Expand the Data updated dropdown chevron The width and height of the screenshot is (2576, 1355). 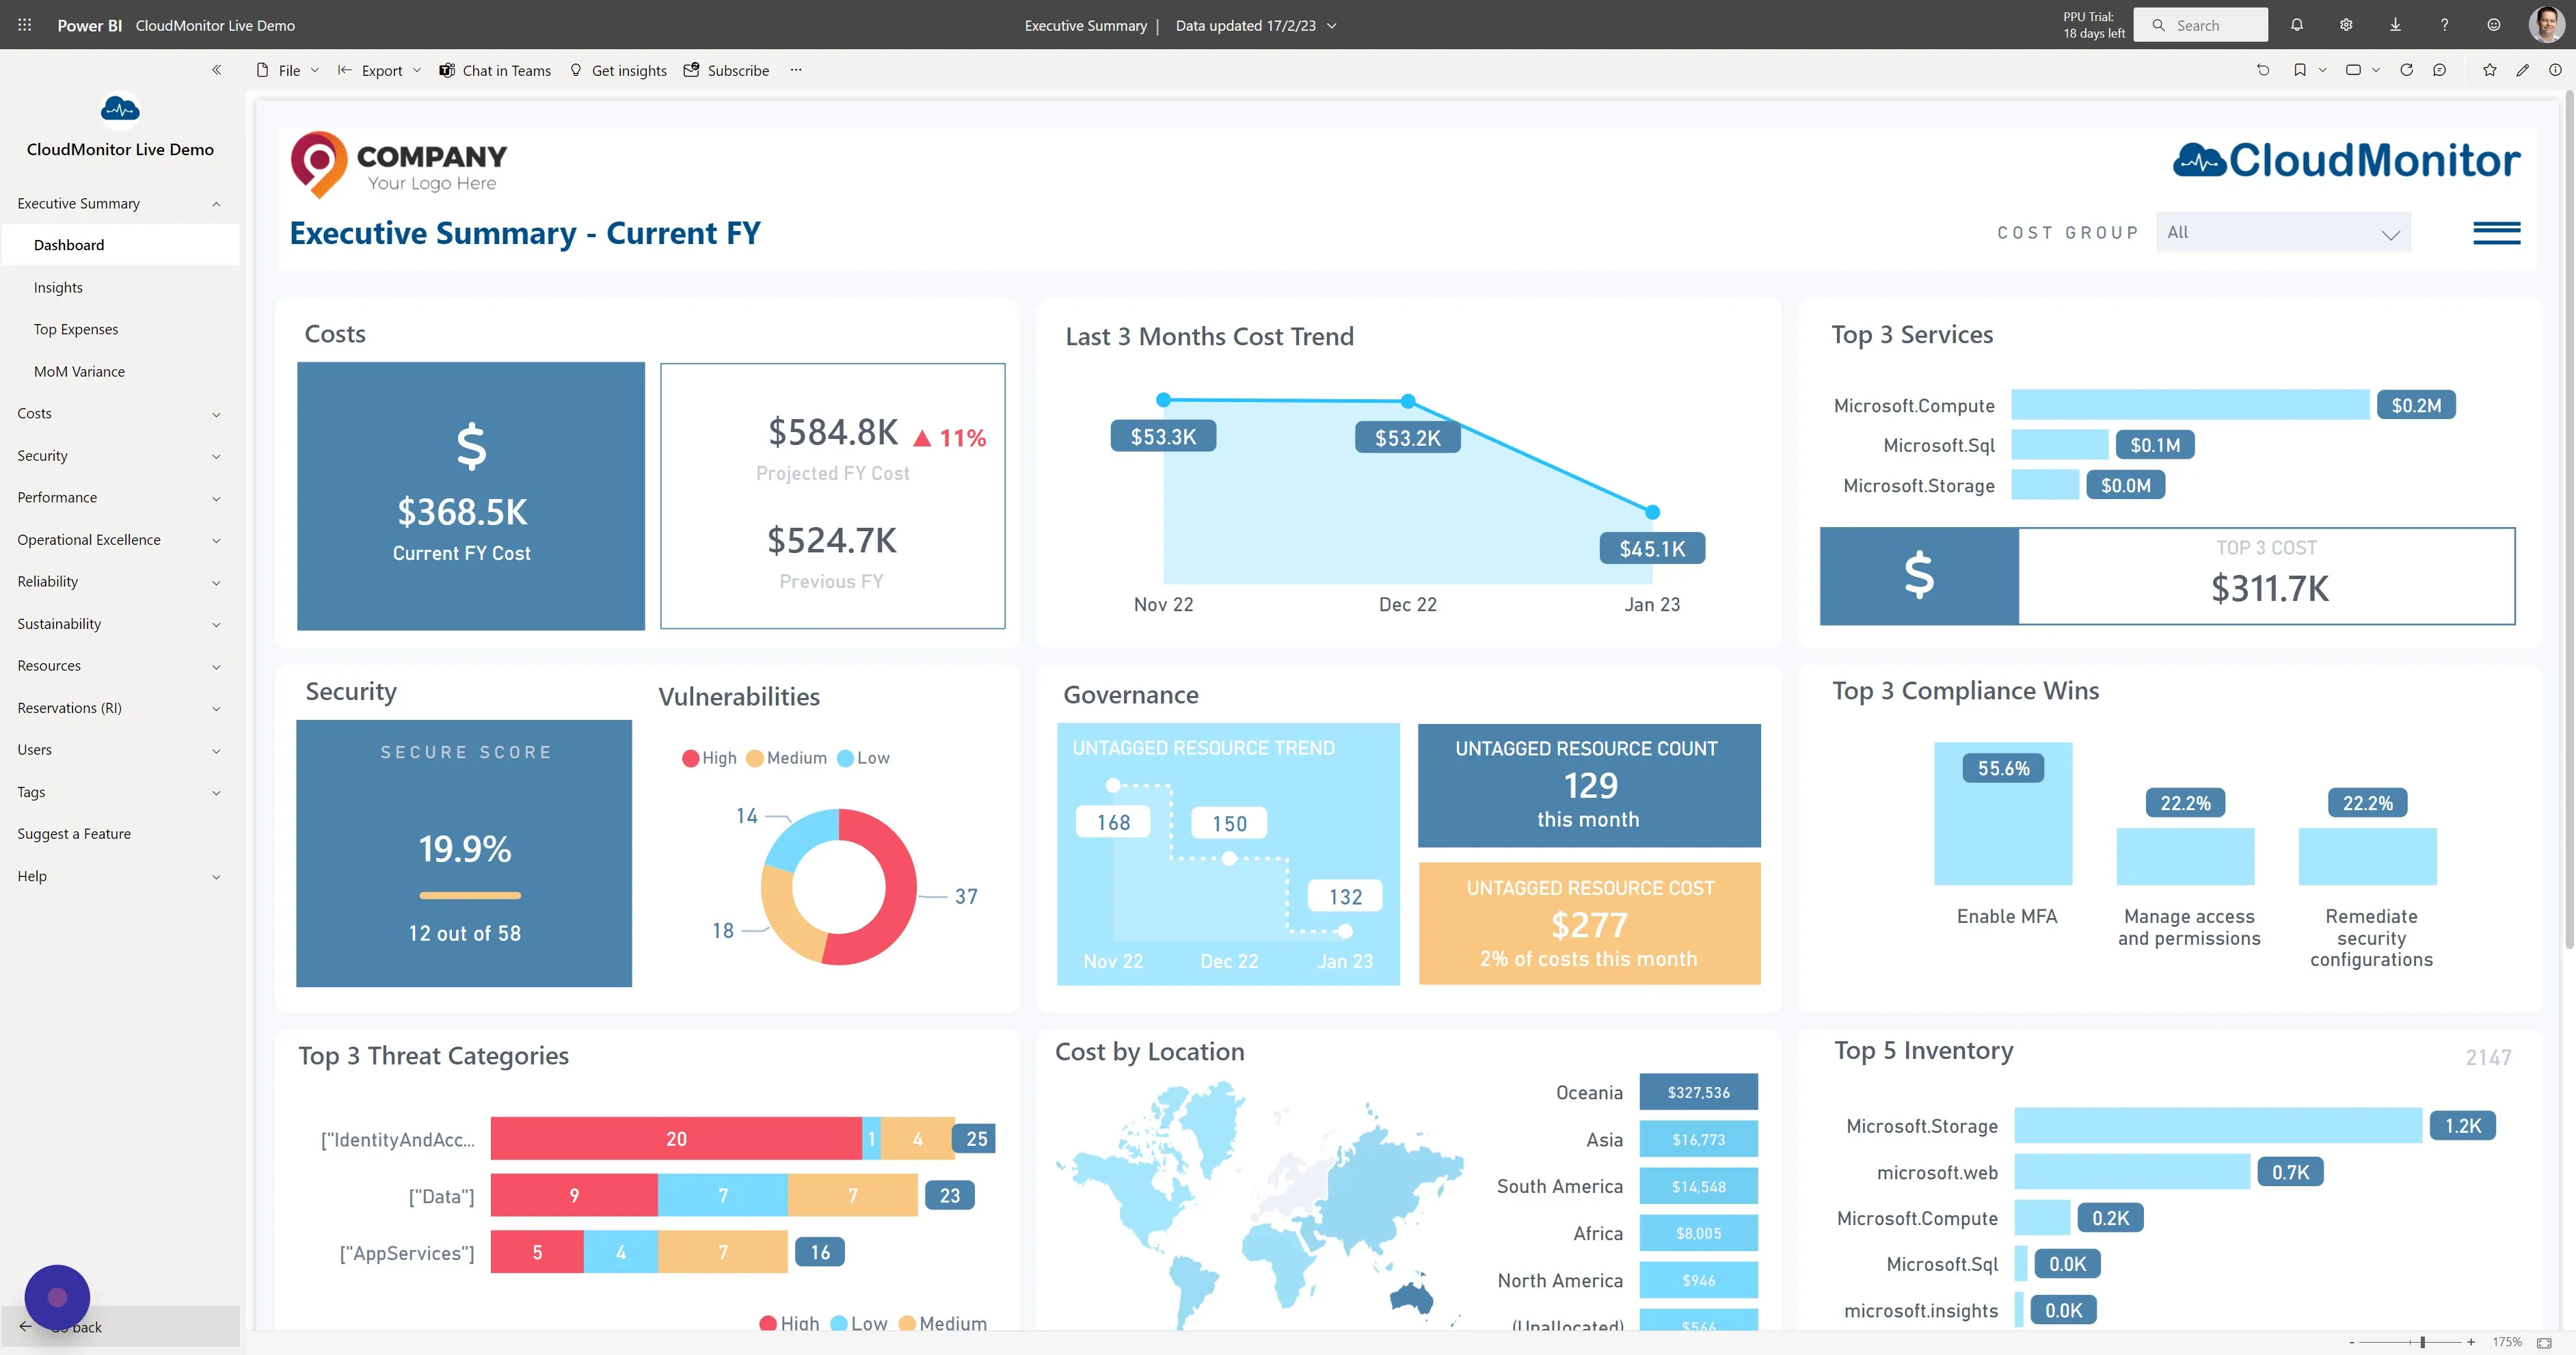1332,26
